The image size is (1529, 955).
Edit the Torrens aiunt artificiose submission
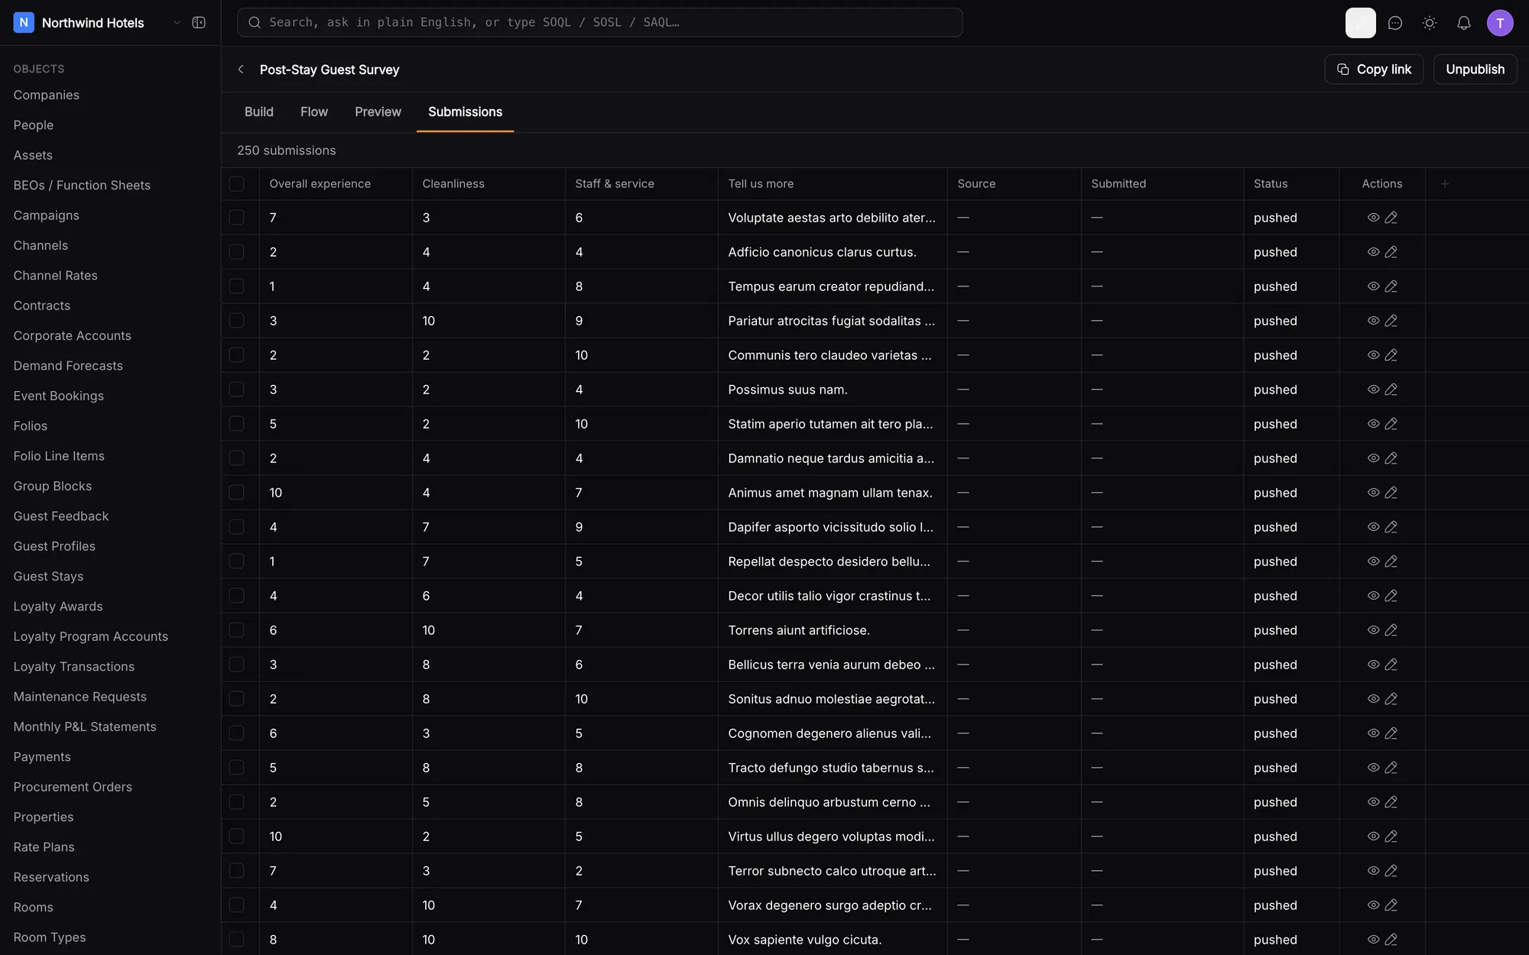pyautogui.click(x=1391, y=630)
